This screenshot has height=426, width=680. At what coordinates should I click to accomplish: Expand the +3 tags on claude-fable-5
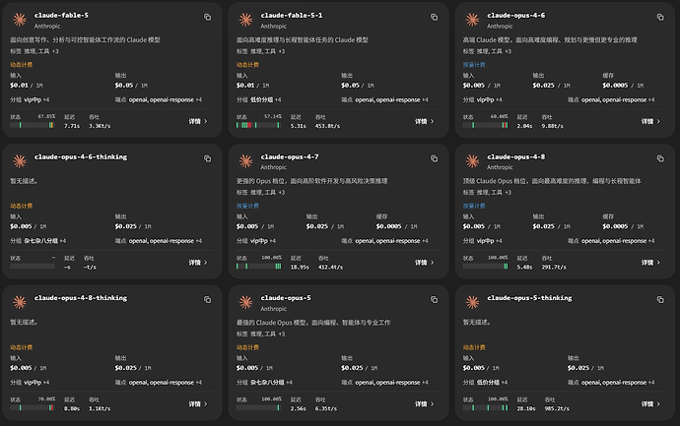[x=55, y=51]
